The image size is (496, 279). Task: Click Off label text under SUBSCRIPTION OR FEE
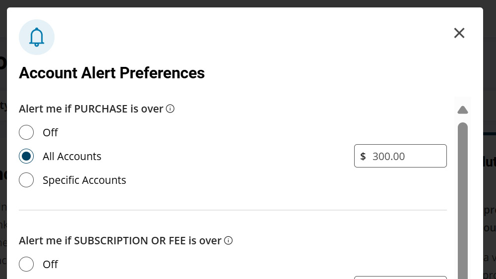[x=50, y=264]
